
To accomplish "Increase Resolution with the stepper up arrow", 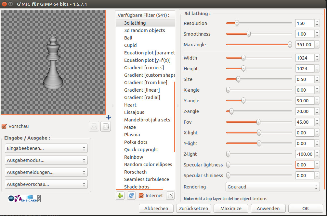I will [x=317, y=22].
